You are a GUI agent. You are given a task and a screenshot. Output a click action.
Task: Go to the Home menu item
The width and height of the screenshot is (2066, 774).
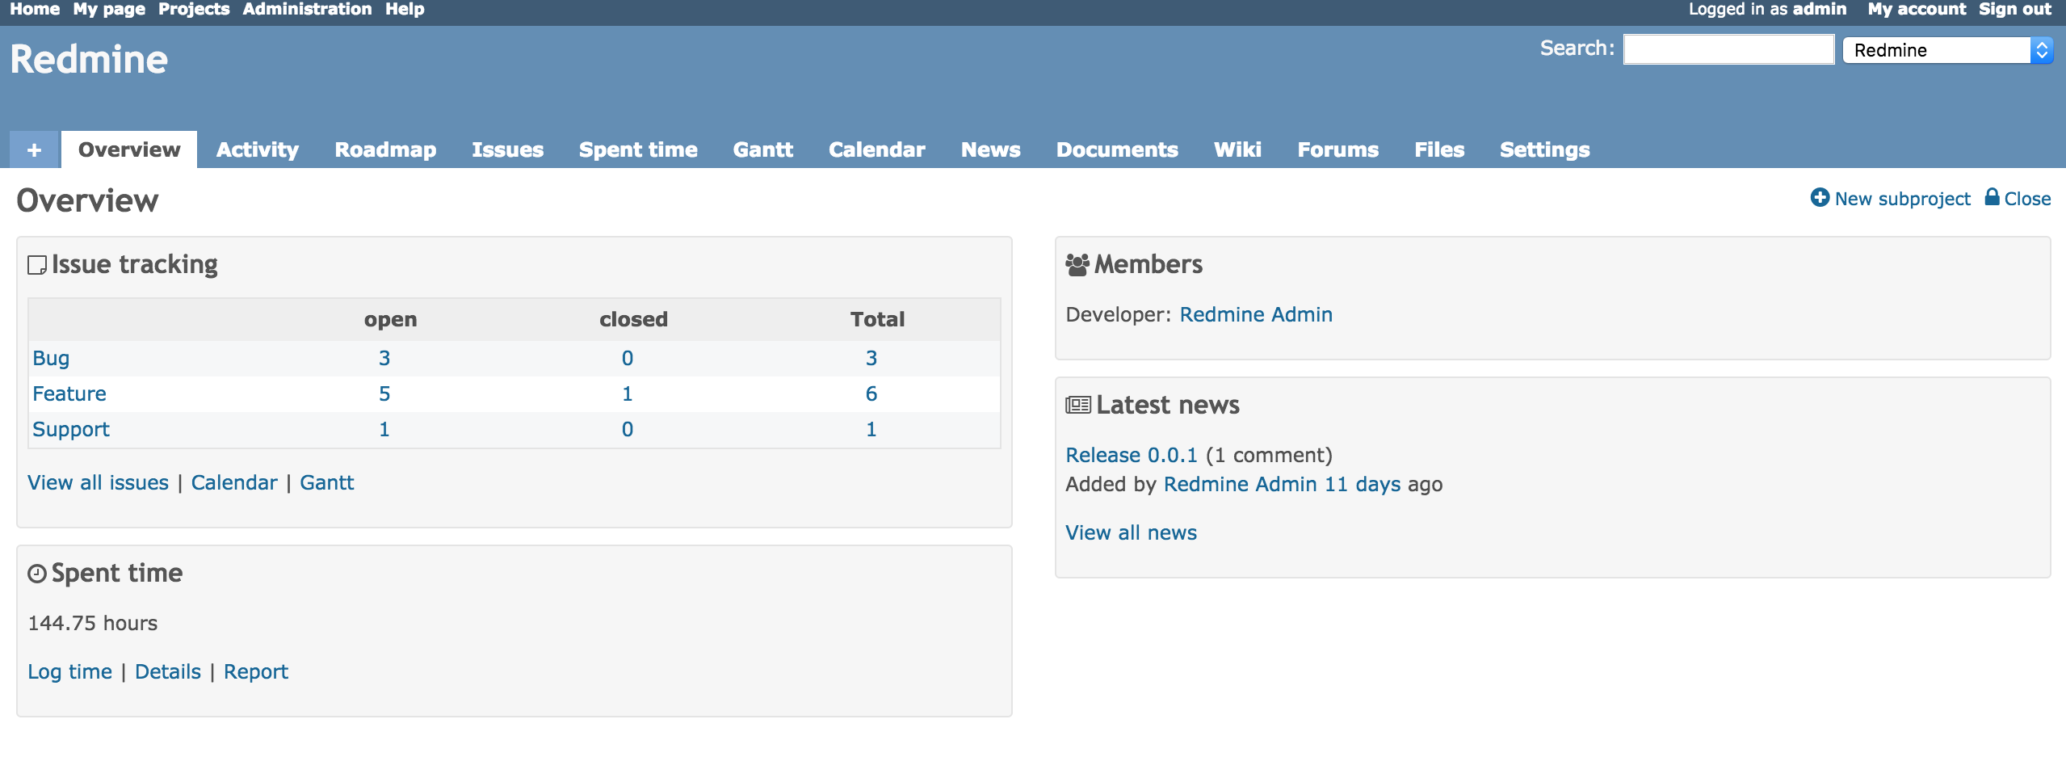35,10
